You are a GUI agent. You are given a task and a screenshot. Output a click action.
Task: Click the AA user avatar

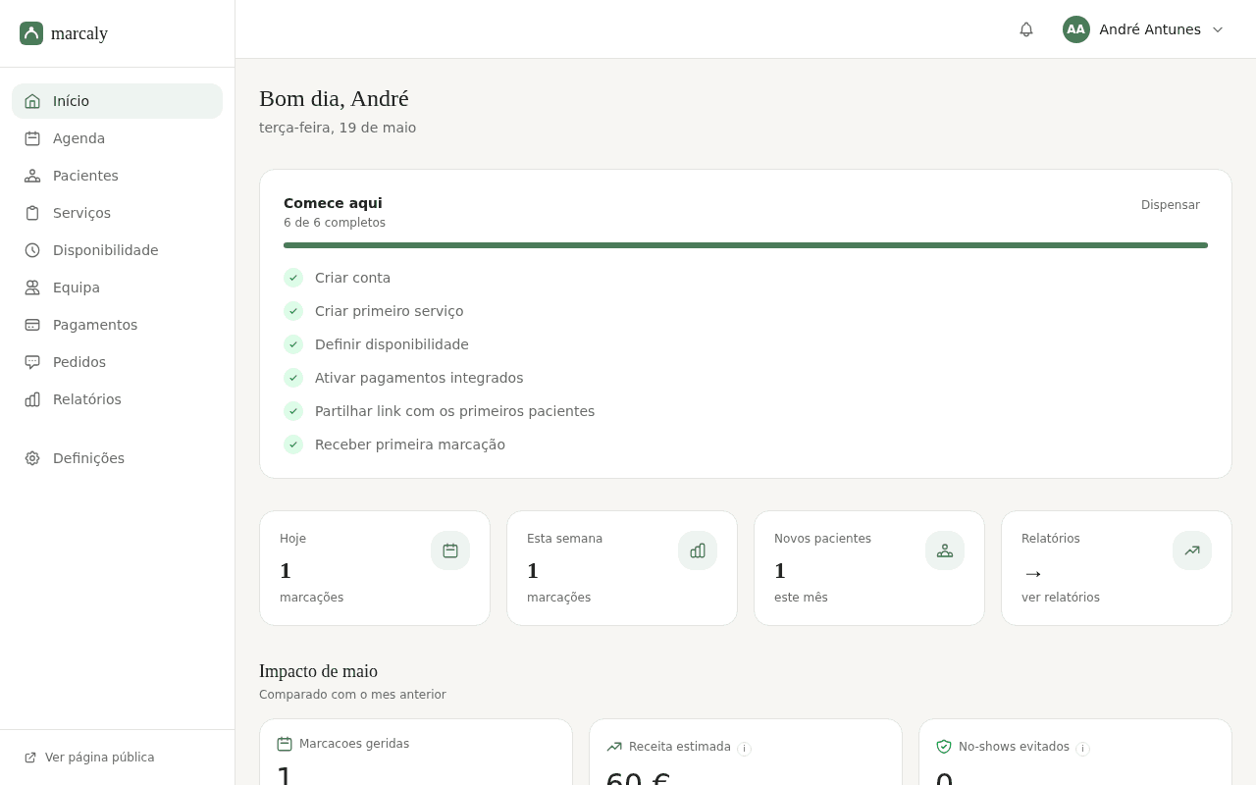click(1076, 29)
